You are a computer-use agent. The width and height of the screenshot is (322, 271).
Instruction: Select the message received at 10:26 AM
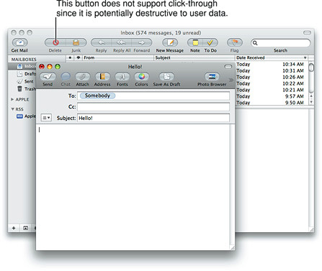point(272,77)
